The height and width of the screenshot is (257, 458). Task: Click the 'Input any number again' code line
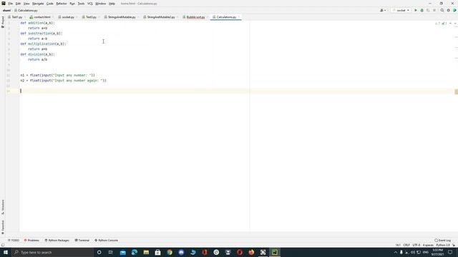[x=64, y=81]
